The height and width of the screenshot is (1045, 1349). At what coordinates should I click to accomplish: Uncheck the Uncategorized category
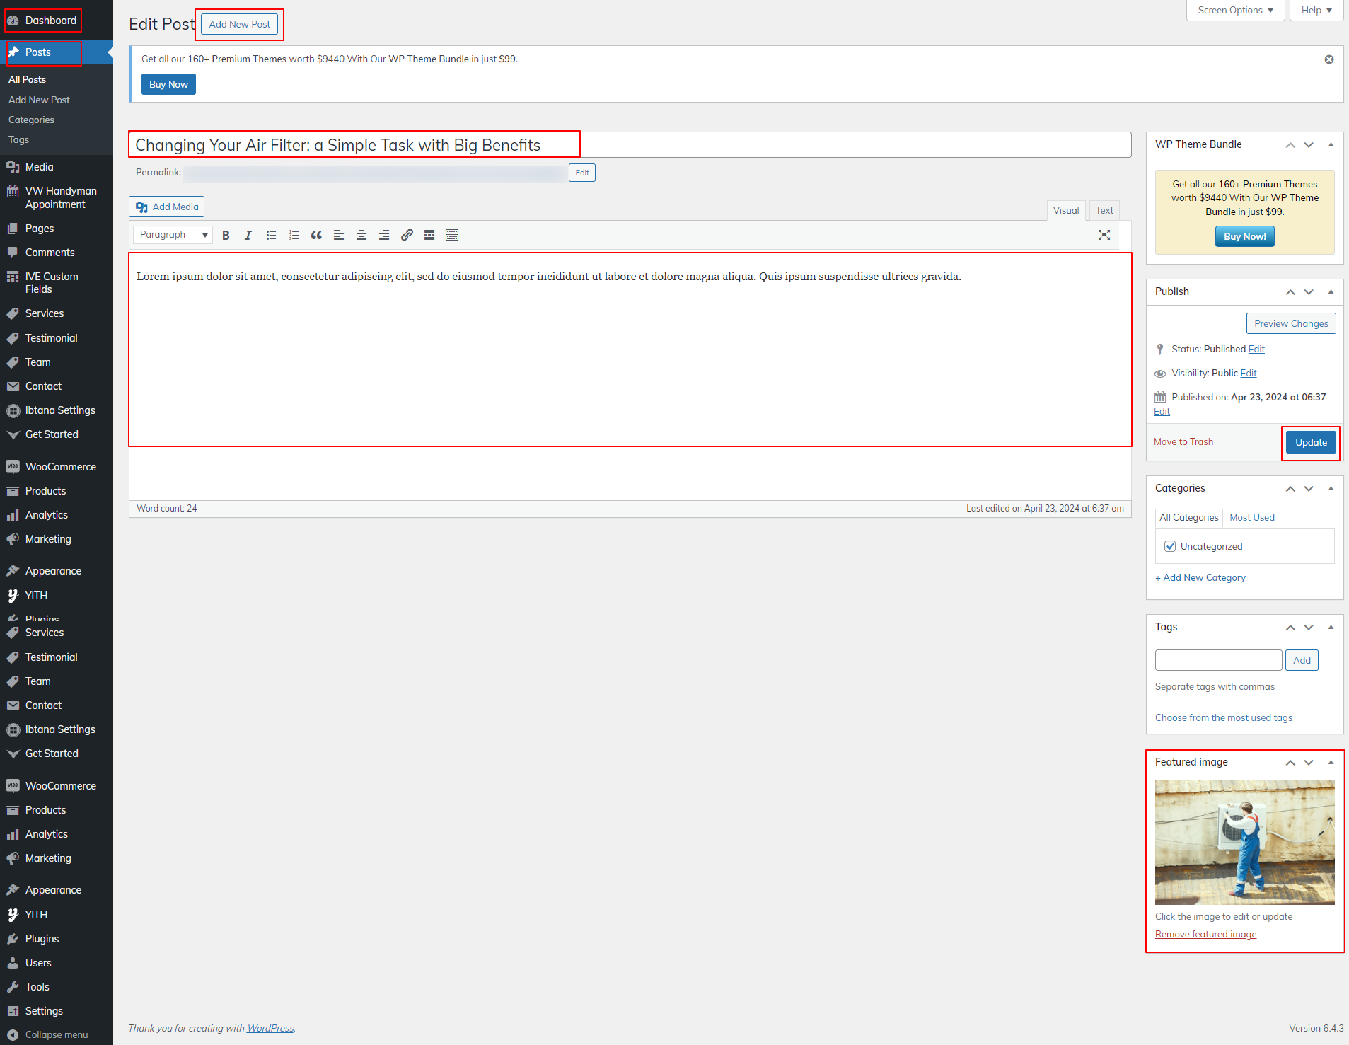point(1170,546)
